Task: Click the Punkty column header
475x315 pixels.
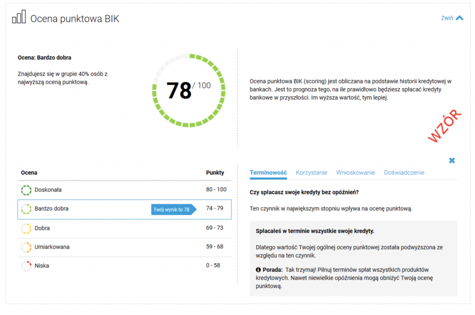Action: (x=215, y=173)
